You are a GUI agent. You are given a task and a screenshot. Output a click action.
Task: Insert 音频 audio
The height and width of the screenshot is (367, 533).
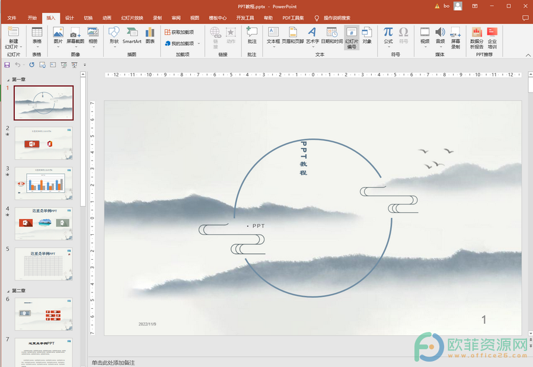click(440, 36)
